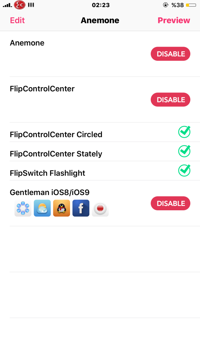The image size is (200, 355).
Task: Tap the 02:23 clock in status bar
Action: [x=100, y=5]
